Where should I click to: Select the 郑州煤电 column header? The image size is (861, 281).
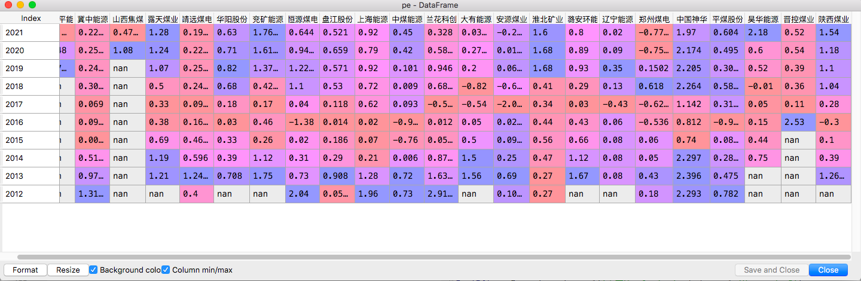pos(654,19)
